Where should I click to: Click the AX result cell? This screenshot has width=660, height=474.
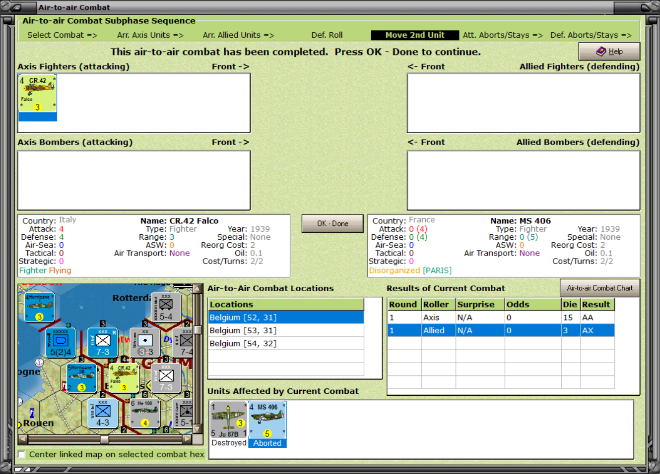[x=597, y=330]
